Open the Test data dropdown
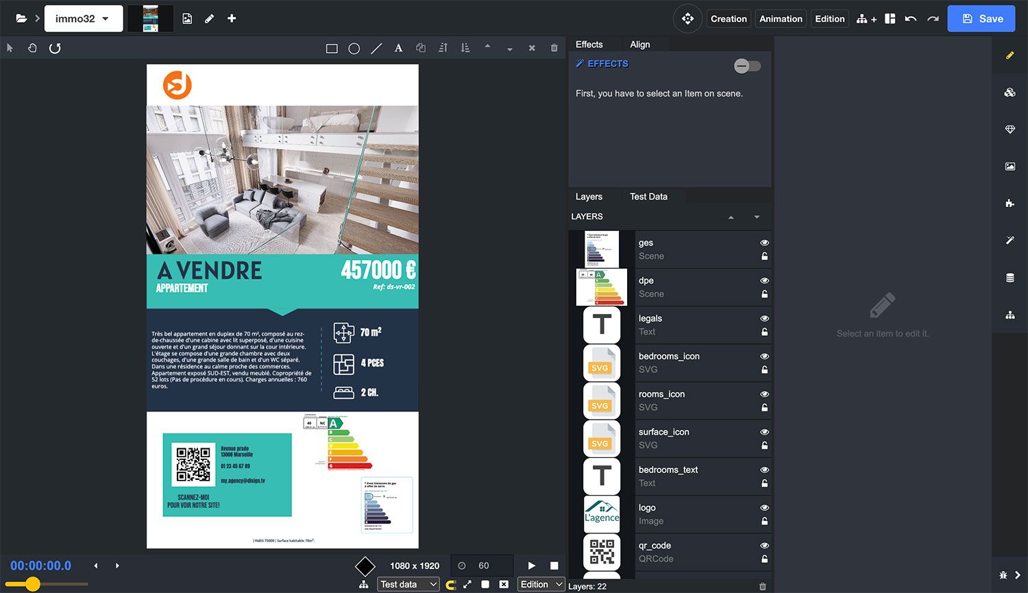Image resolution: width=1028 pixels, height=593 pixels. coord(408,584)
